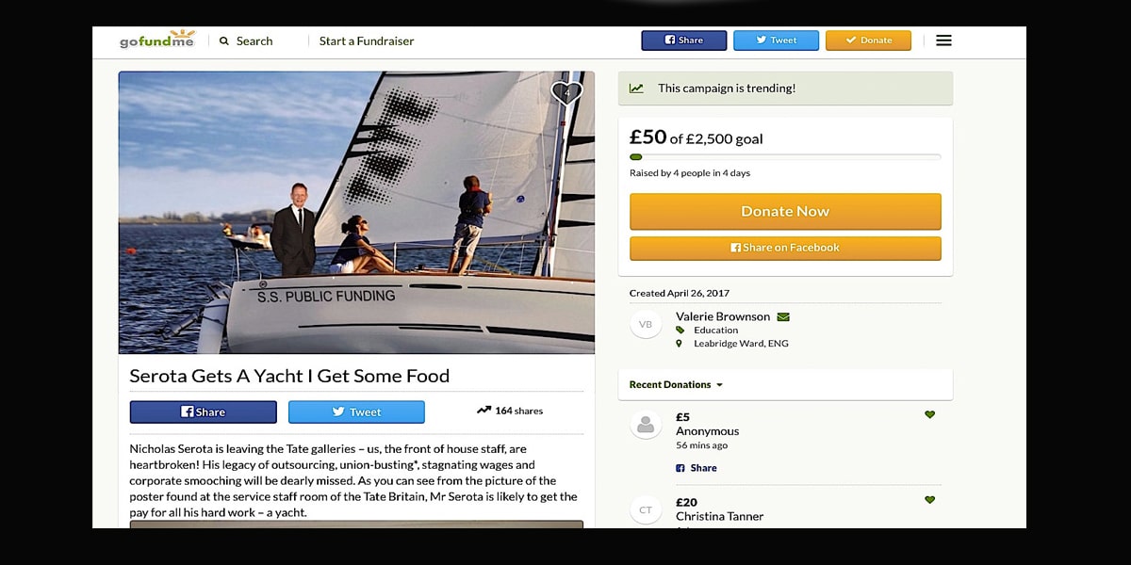This screenshot has height=565, width=1131.
Task: Click the green heart on £20 donation
Action: click(929, 500)
